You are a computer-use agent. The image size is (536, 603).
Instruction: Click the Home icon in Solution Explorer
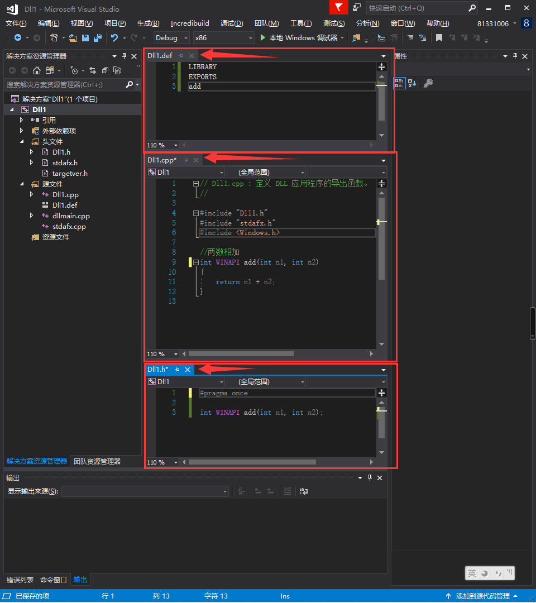point(36,70)
